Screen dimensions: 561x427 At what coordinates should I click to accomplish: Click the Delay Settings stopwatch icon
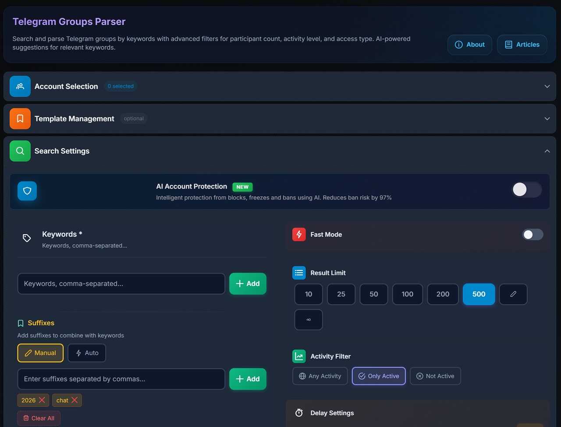(299, 413)
